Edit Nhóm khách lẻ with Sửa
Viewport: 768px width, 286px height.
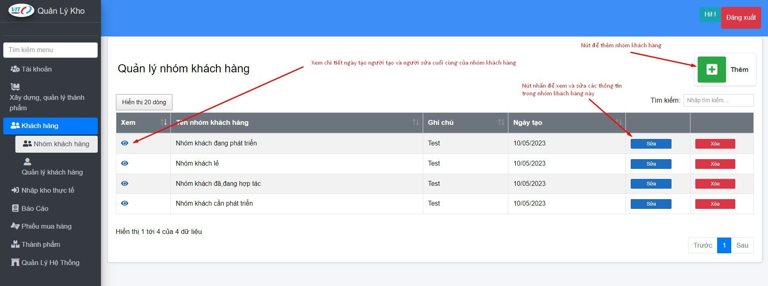651,164
